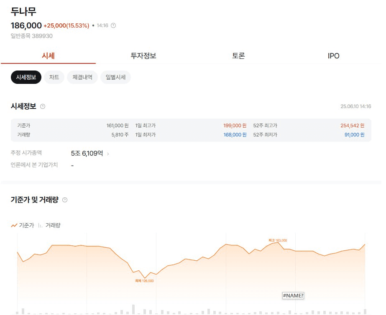Screen dimensions: 386x315
Task: Click the 거래량 legend label text
Action: (53, 225)
